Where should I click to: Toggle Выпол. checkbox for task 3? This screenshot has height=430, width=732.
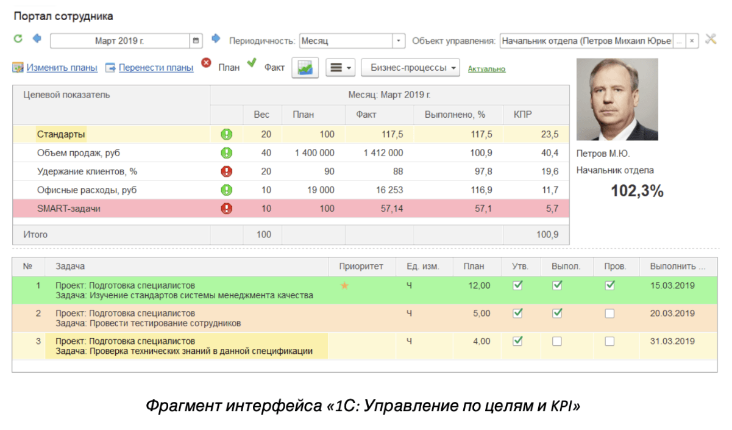557,342
